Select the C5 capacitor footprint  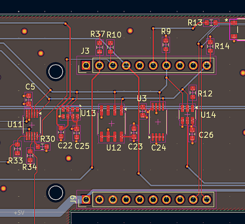pyautogui.click(x=29, y=100)
